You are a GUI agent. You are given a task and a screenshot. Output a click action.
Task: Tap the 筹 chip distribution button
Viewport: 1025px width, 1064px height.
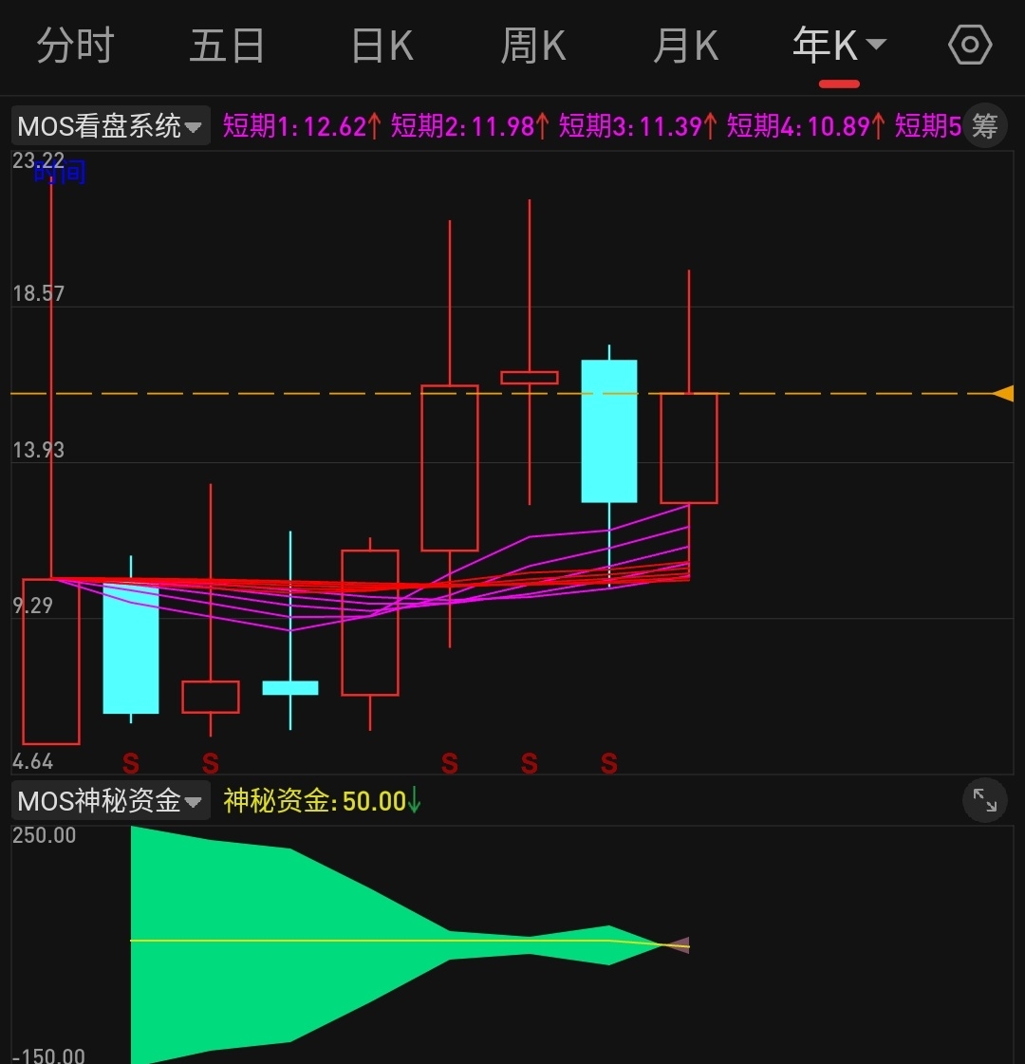(984, 125)
